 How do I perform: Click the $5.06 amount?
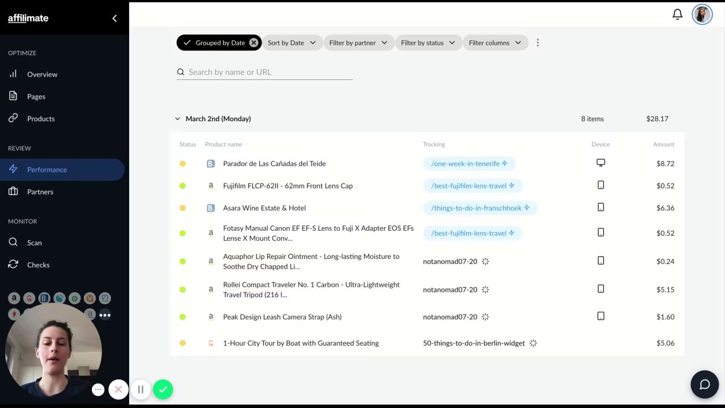665,343
